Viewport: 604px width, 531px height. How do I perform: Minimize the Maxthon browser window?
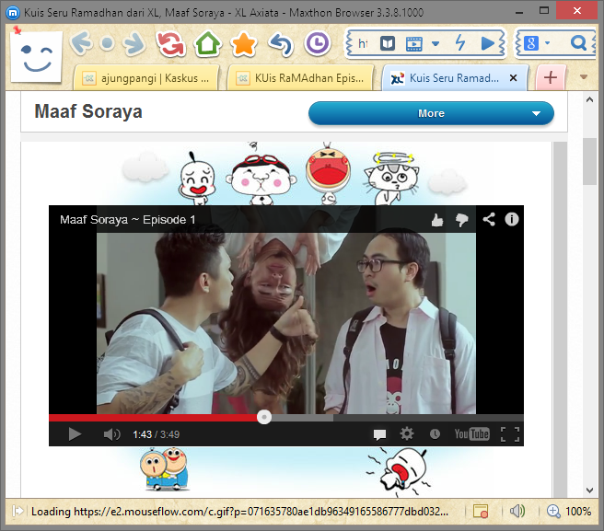point(519,12)
